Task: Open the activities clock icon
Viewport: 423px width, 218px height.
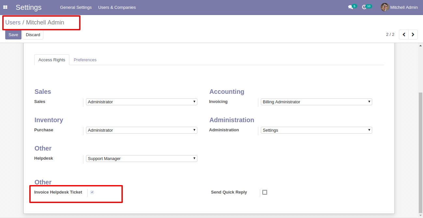Action: coord(364,7)
